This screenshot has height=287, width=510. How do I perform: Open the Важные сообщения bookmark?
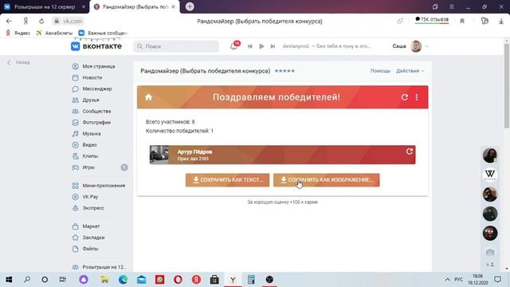pos(103,33)
